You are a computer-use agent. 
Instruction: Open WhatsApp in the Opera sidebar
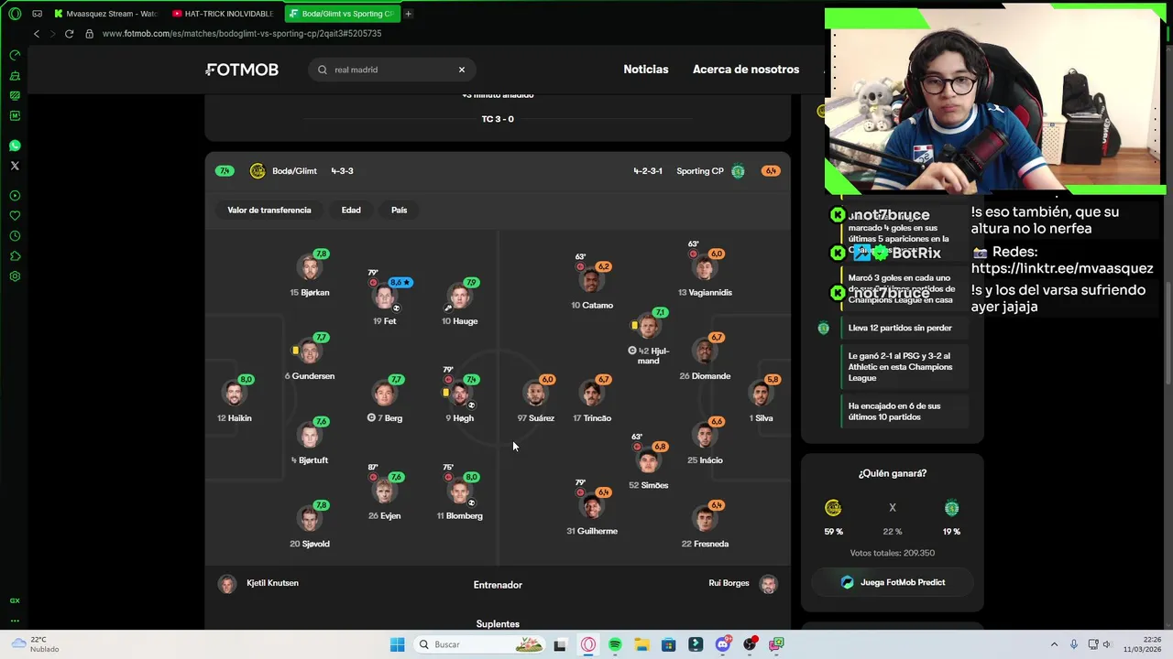point(15,146)
